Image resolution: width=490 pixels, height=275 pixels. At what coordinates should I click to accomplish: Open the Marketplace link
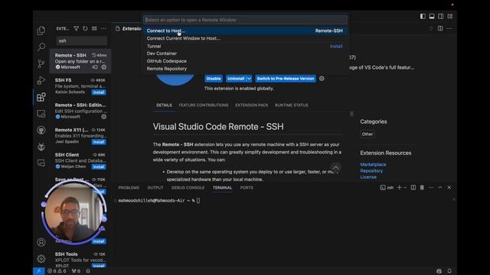373,164
